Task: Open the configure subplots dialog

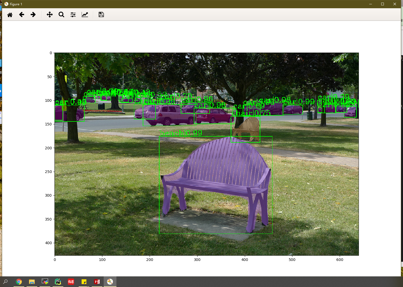Action: (73, 15)
